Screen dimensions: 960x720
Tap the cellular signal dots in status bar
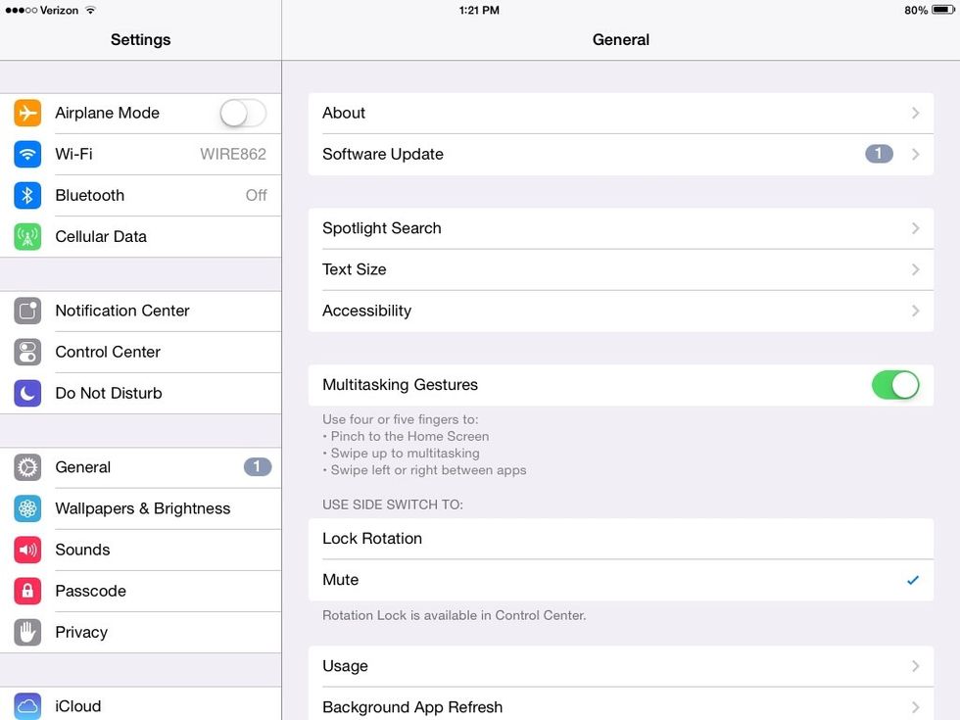pyautogui.click(x=21, y=11)
